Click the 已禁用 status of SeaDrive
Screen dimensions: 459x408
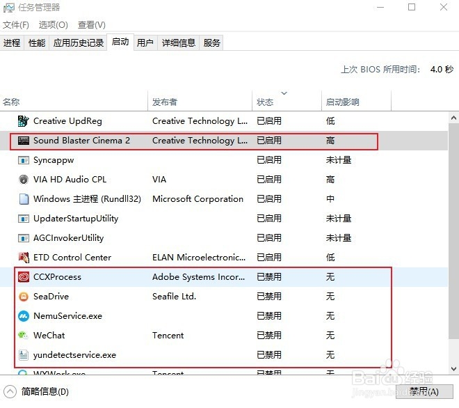pos(269,297)
